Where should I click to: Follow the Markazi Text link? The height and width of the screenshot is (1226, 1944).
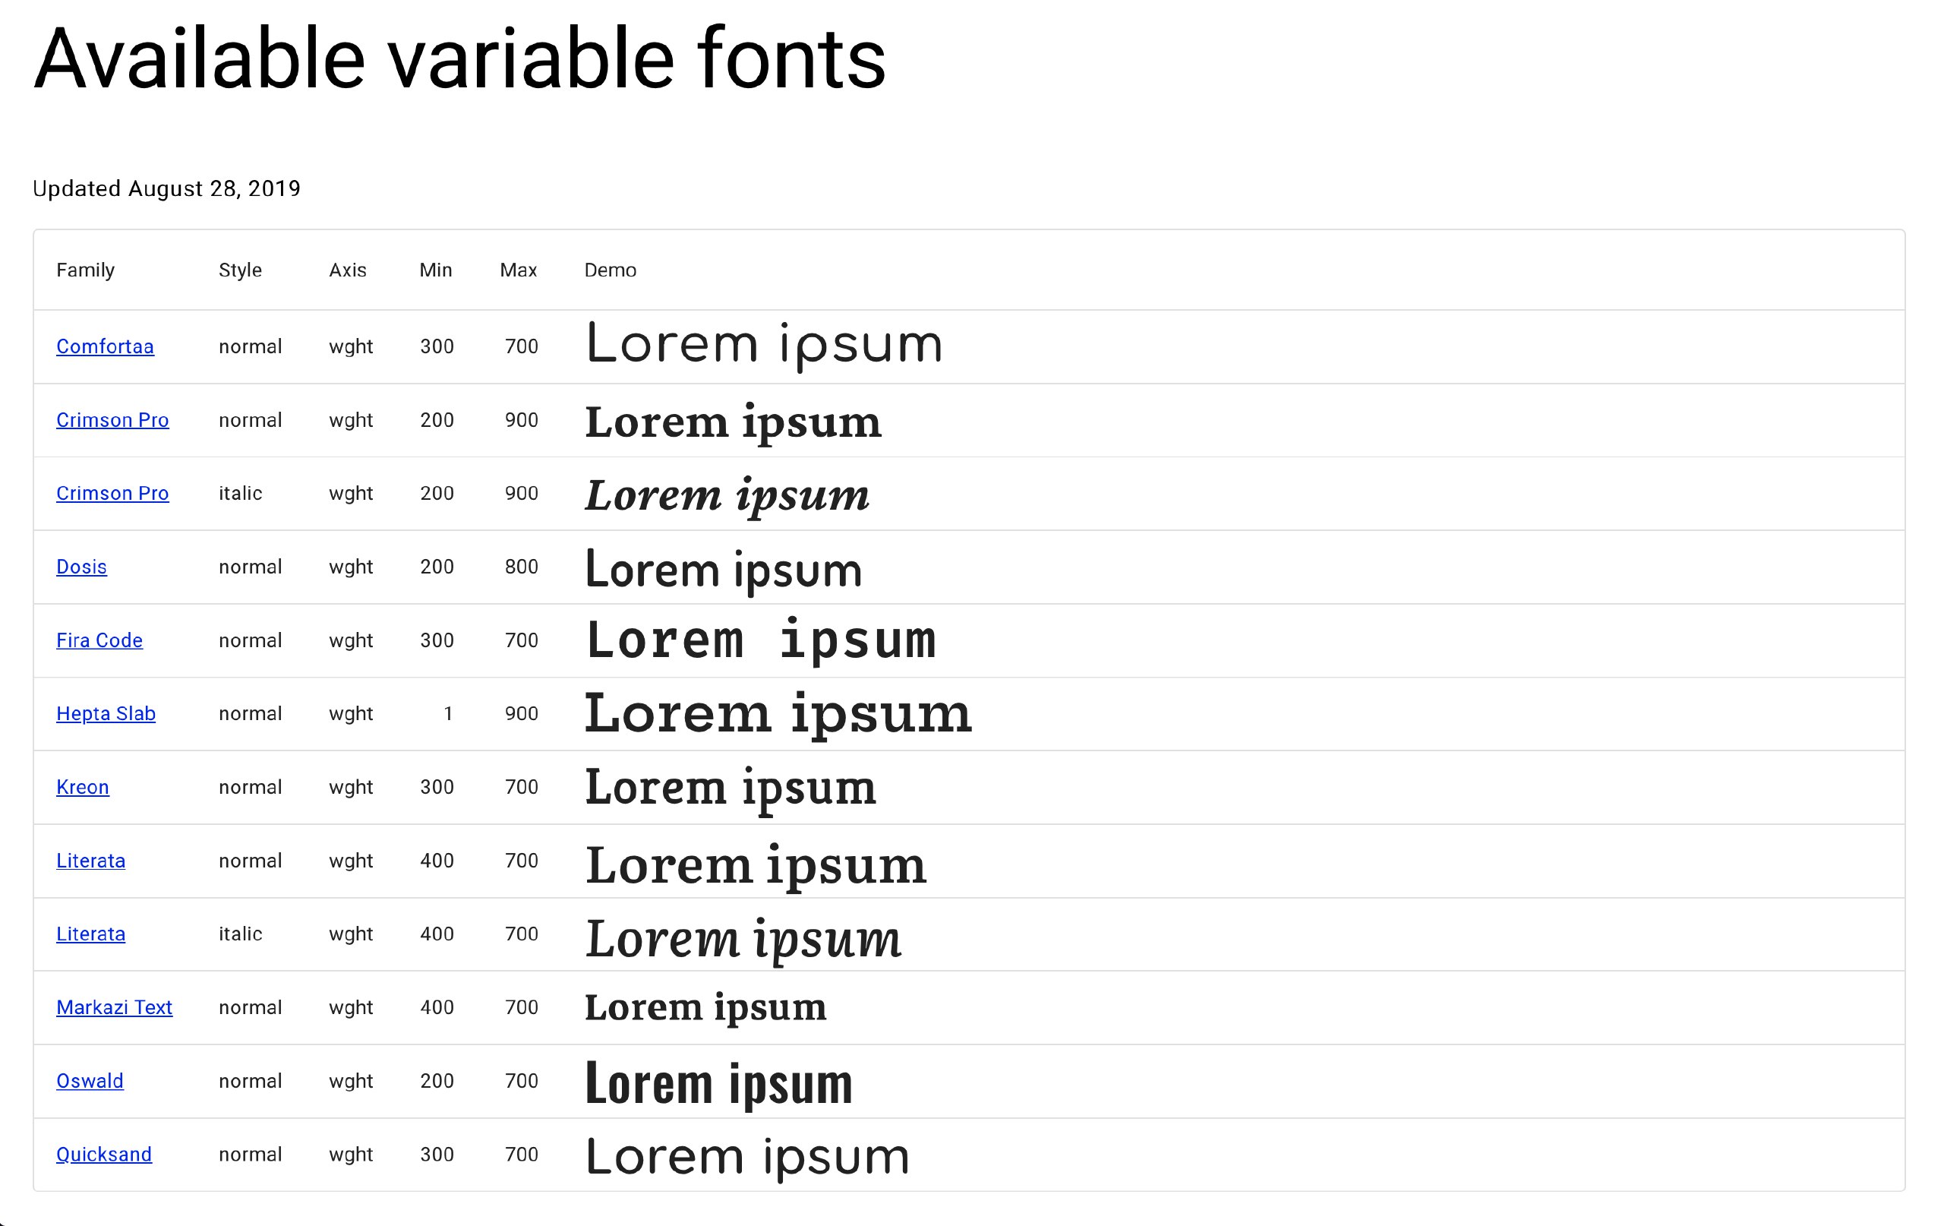(114, 1008)
